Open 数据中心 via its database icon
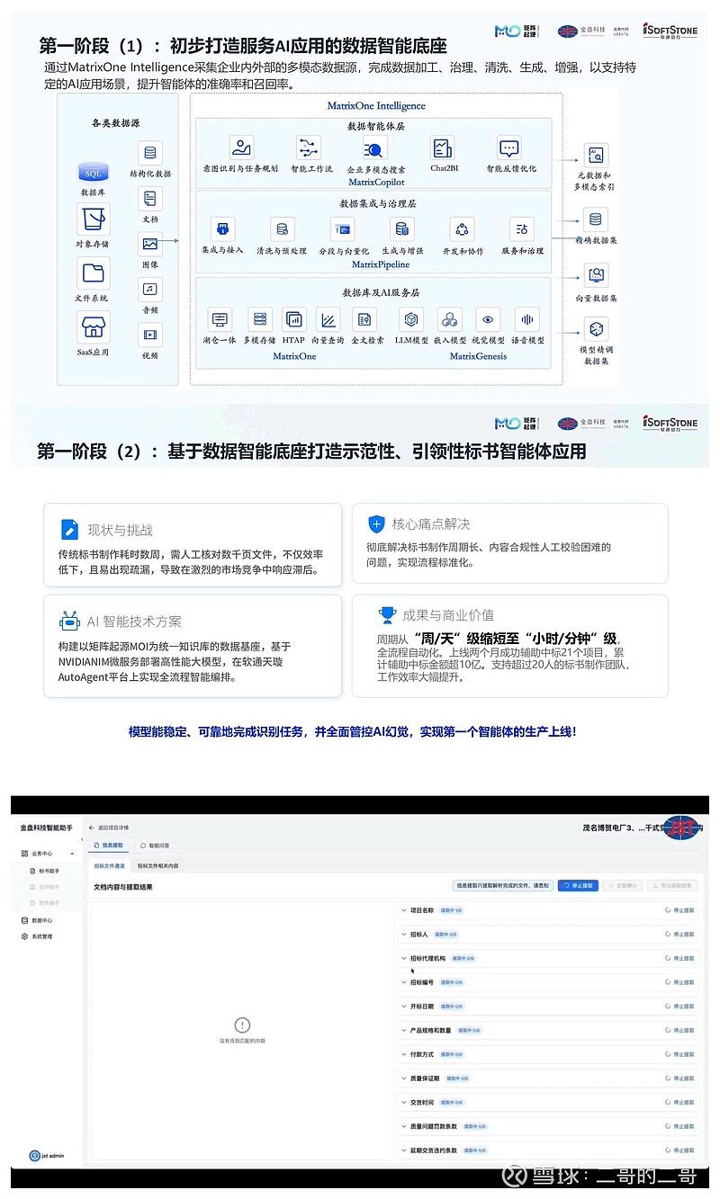 point(23,920)
